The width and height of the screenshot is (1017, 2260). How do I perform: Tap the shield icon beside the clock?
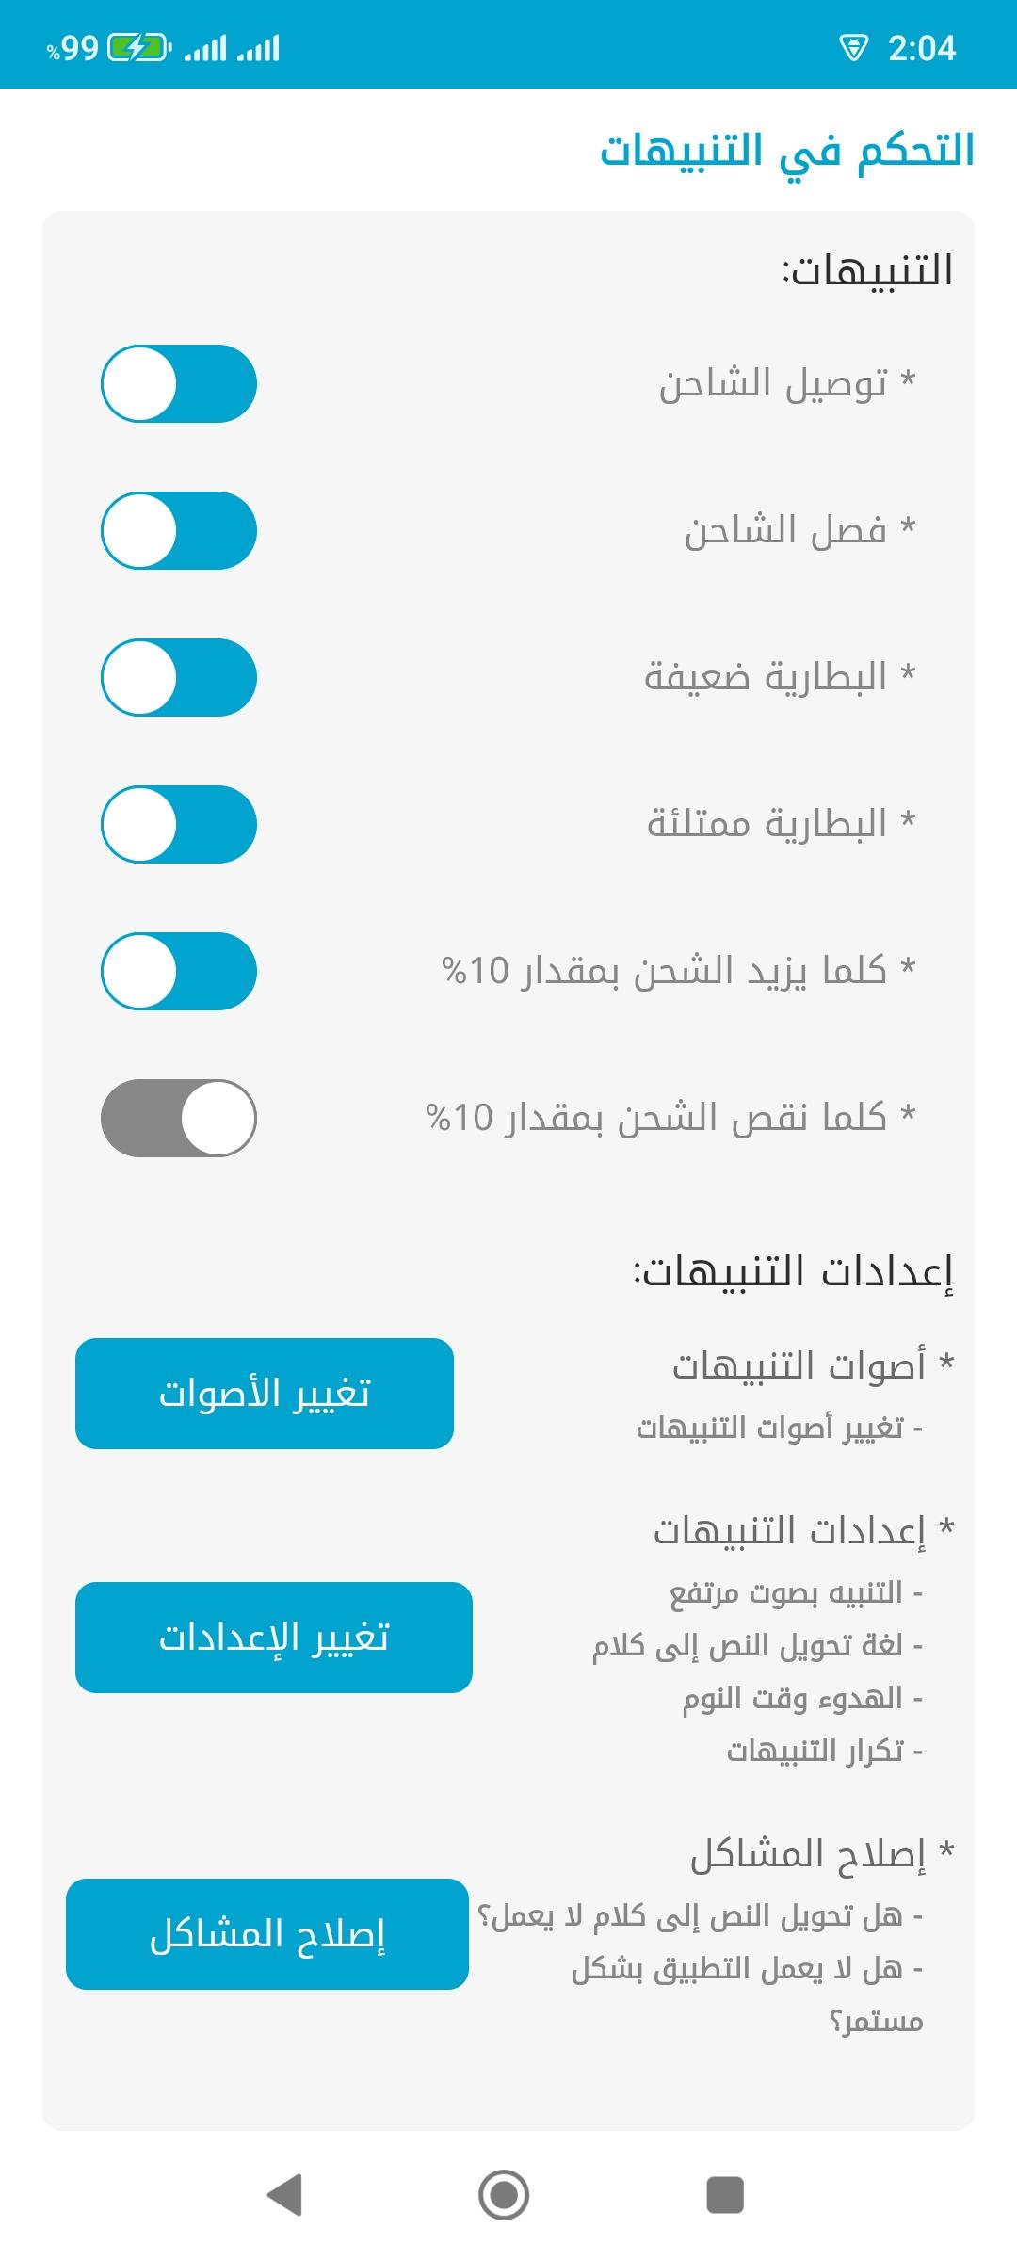(x=853, y=48)
